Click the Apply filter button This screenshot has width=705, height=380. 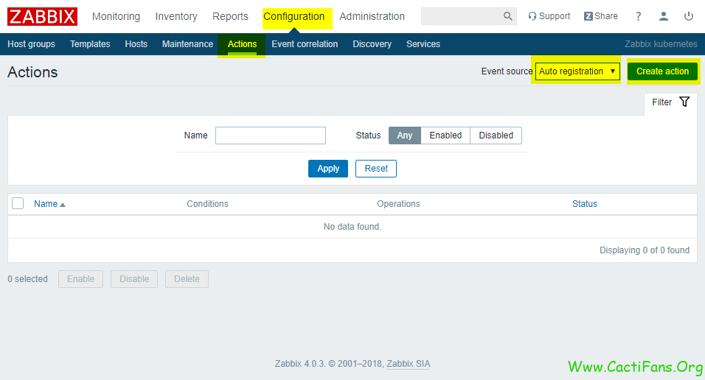click(x=328, y=169)
